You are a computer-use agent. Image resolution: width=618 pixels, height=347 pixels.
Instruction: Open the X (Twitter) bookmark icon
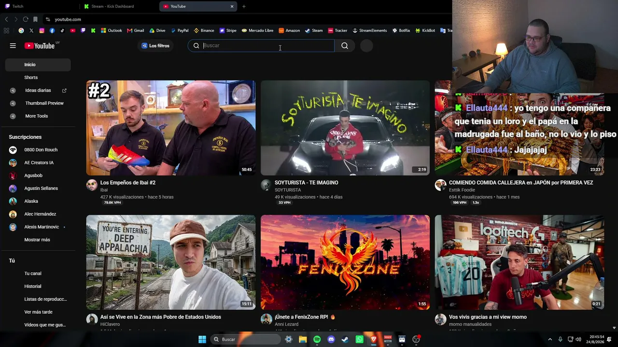[31, 30]
